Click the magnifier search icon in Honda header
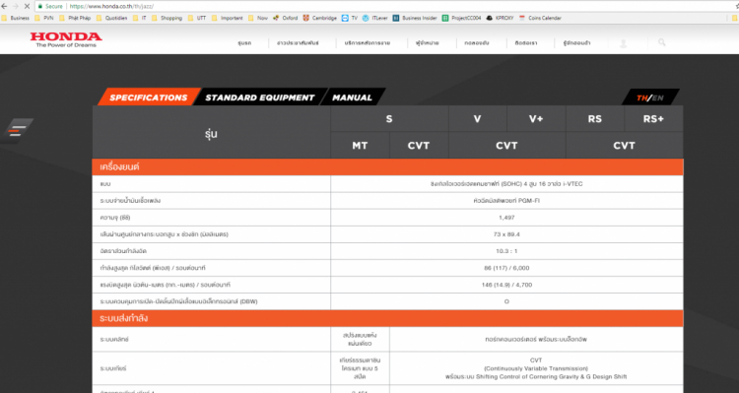Image resolution: width=739 pixels, height=393 pixels. point(662,42)
